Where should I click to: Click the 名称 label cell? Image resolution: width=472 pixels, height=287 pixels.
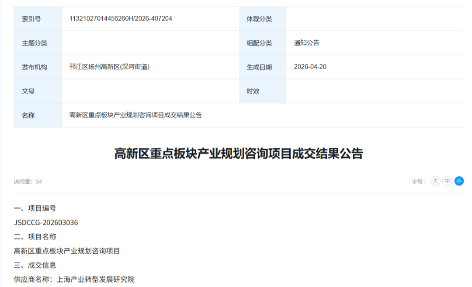pos(38,115)
